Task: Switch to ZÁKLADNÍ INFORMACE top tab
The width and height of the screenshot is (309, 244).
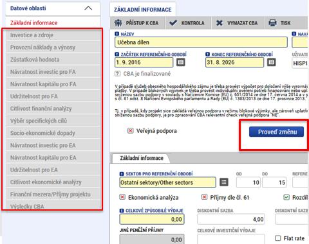Action: 143,10
